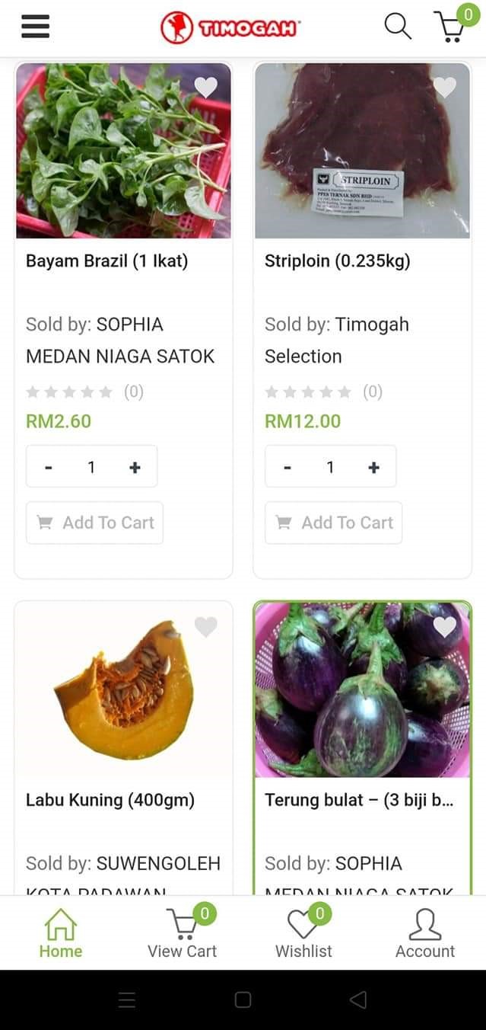Image resolution: width=486 pixels, height=1030 pixels.
Task: Open Labu Kuning product image
Action: click(123, 689)
